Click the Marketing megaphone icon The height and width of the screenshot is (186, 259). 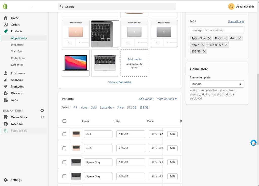pyautogui.click(x=6, y=87)
